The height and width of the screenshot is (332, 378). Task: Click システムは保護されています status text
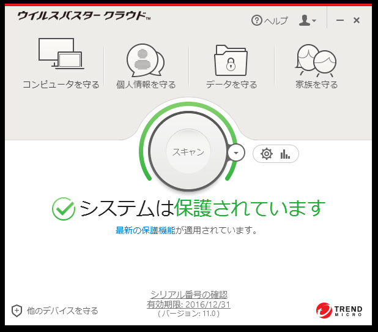coord(202,208)
